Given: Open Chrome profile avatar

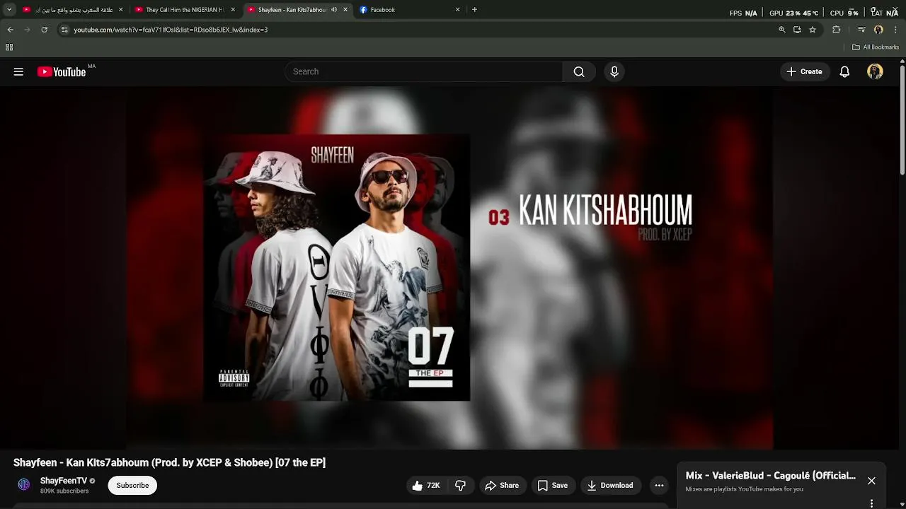Looking at the screenshot, I should point(878,30).
